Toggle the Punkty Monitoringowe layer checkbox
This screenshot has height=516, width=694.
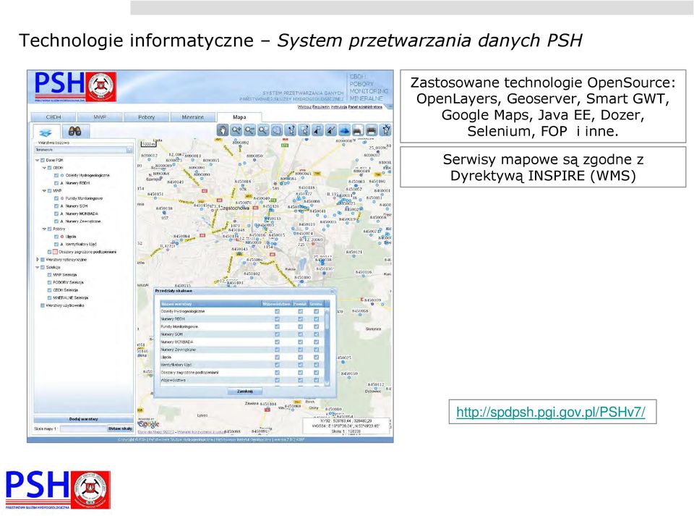pos(56,198)
